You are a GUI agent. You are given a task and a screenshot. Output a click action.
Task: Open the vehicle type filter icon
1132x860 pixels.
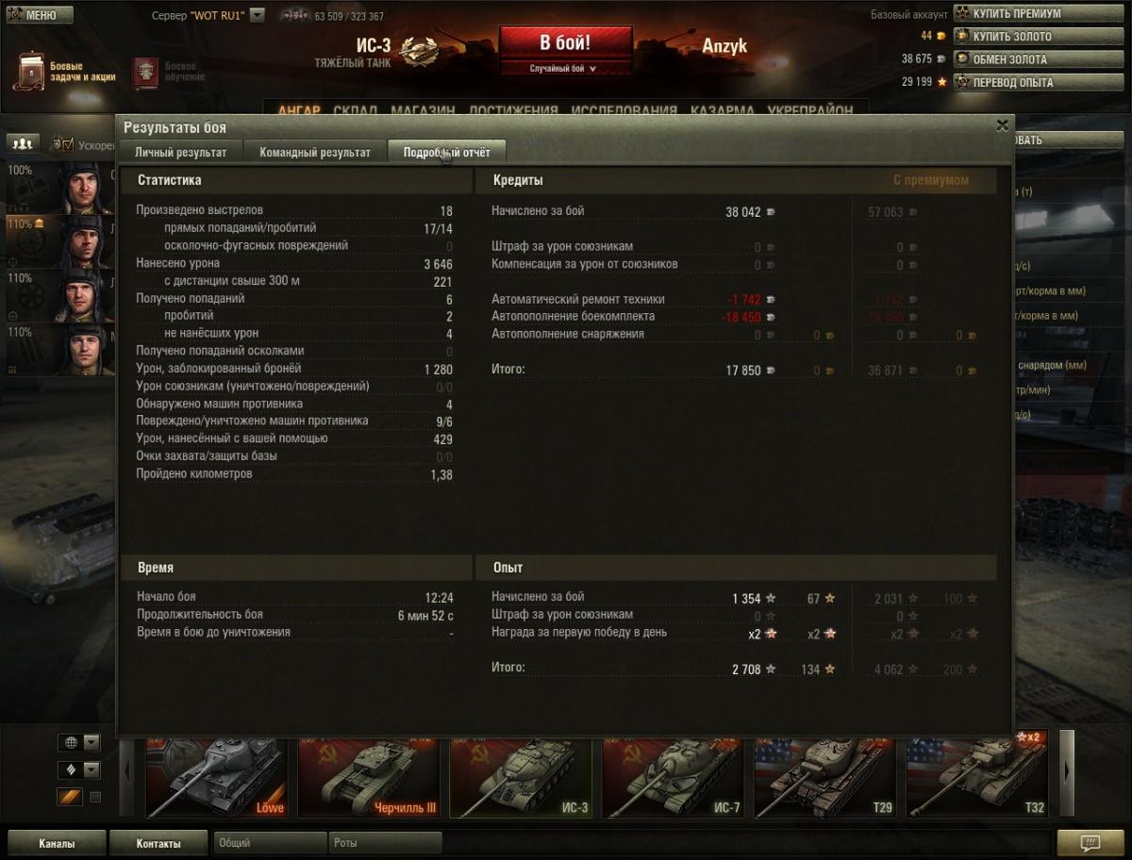coord(70,770)
